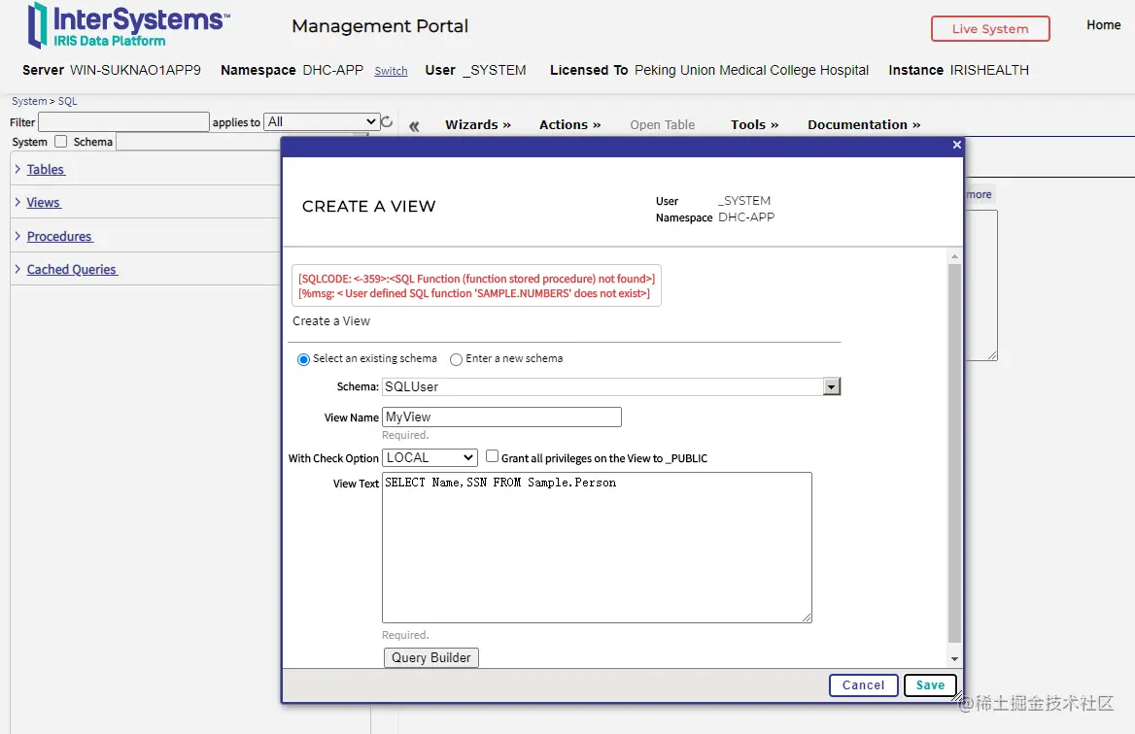Click the Open Table menu item
This screenshot has height=734, width=1135.
pos(663,124)
